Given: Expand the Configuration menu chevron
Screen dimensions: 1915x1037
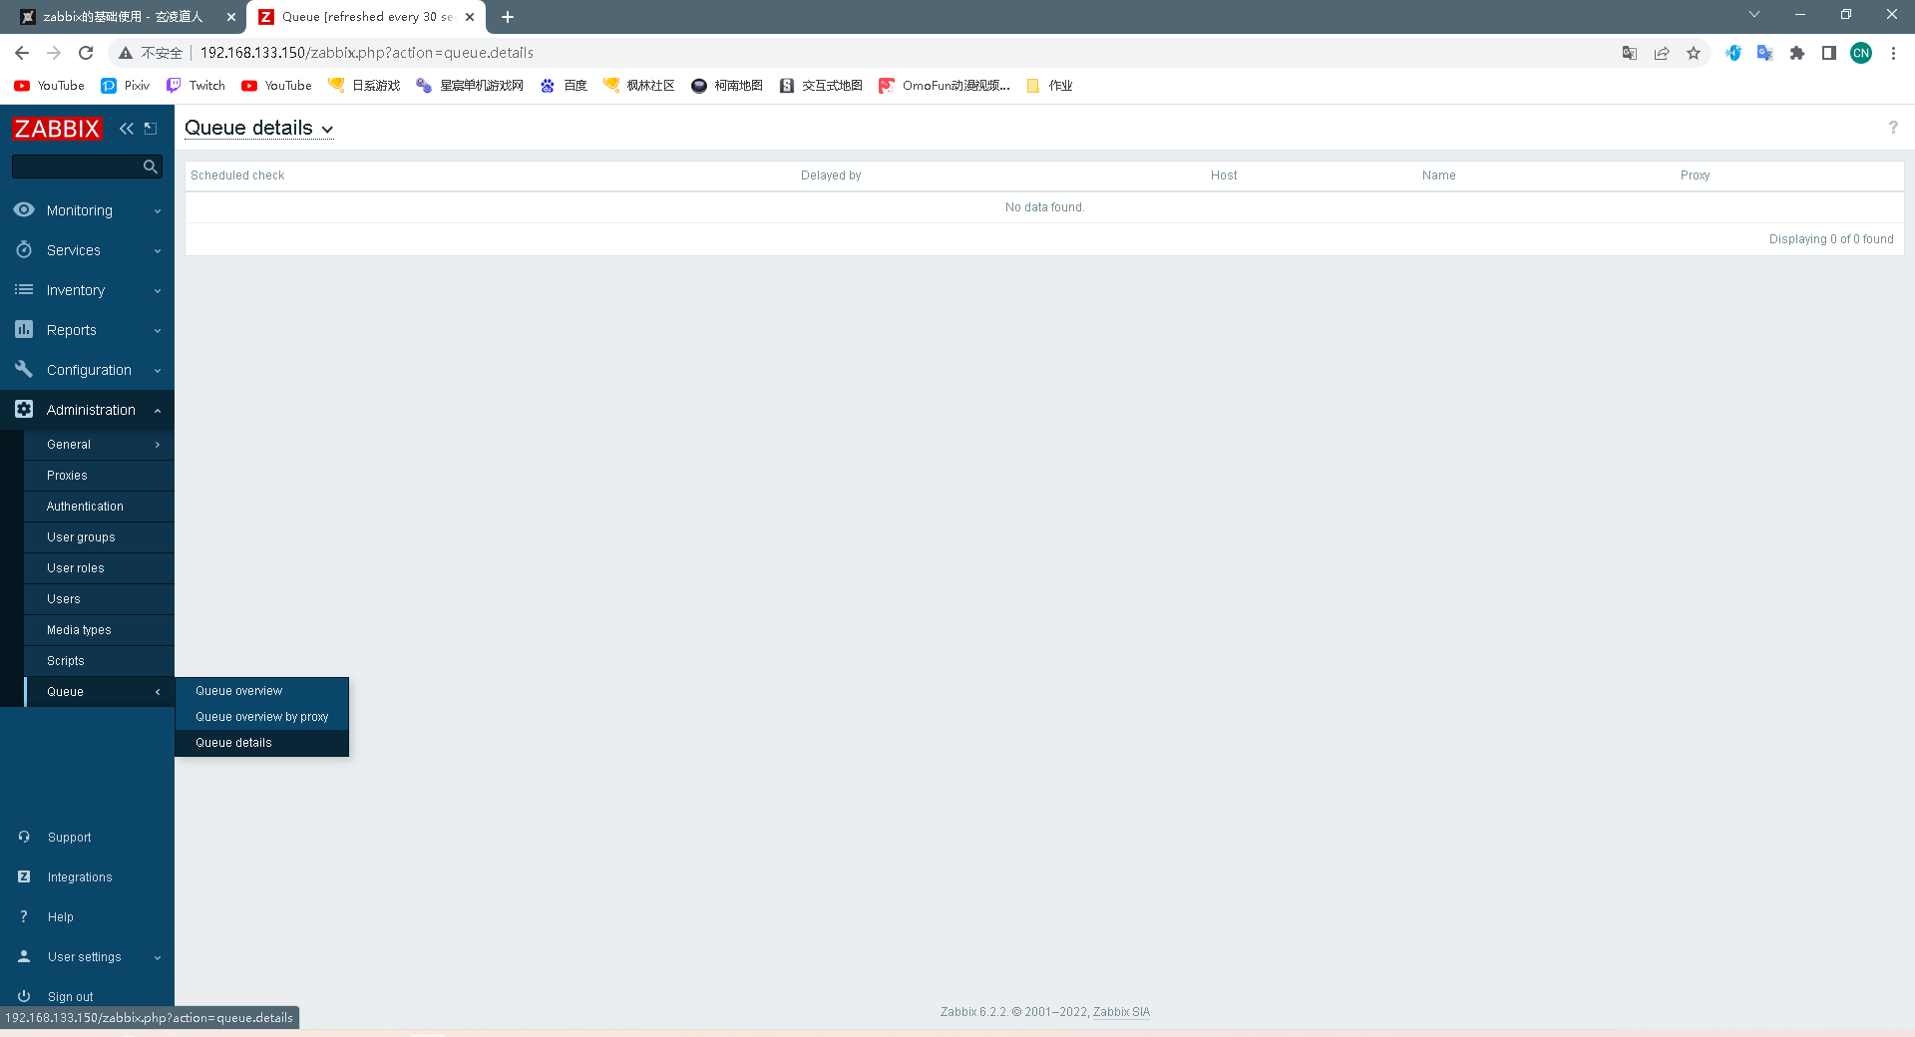Looking at the screenshot, I should click(158, 371).
